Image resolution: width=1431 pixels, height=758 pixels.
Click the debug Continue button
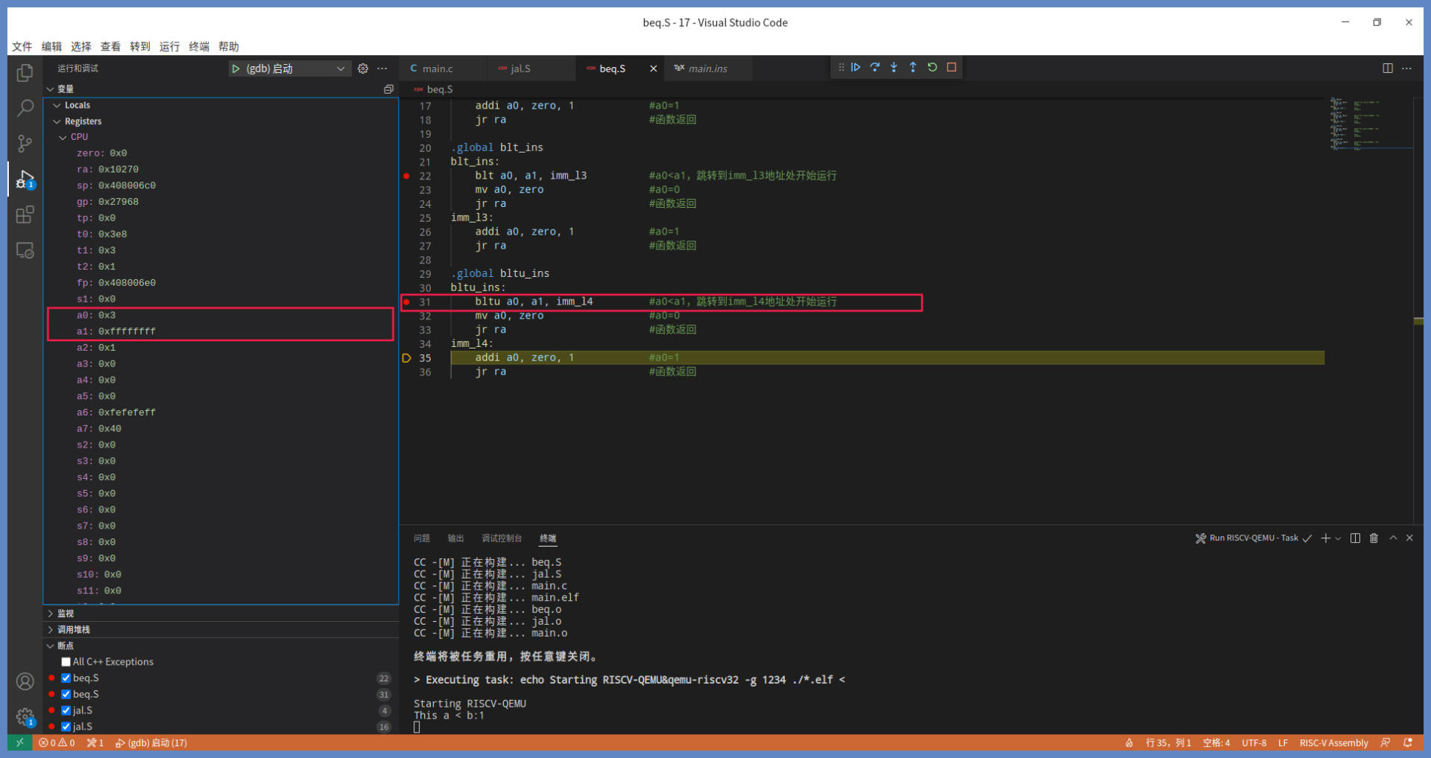[856, 68]
